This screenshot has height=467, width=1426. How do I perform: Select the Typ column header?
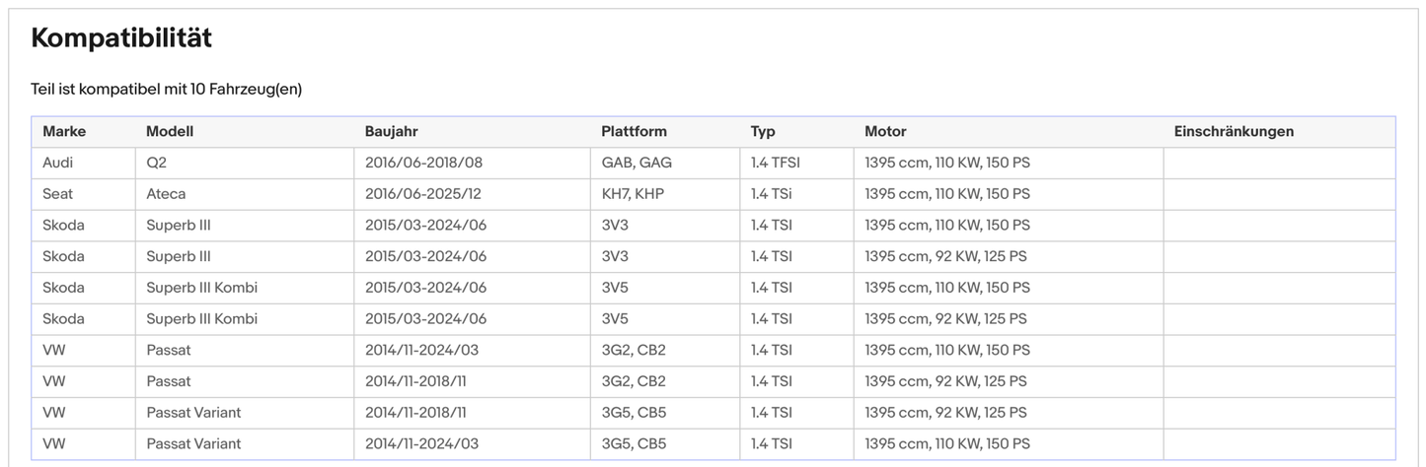pyautogui.click(x=763, y=131)
